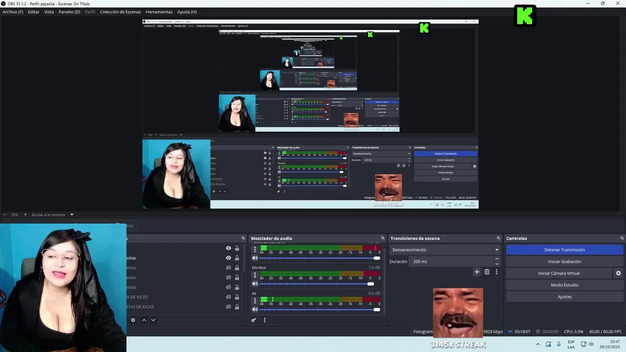Viewport: 626px width, 352px height.
Task: Open the tts channel three-dot menu
Action: pos(255,300)
